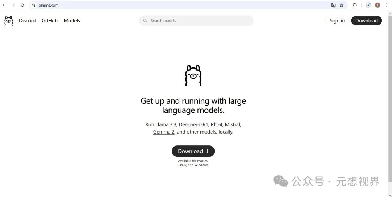The image size is (392, 197).
Task: Translate this page icon in address bar
Action: click(x=333, y=5)
